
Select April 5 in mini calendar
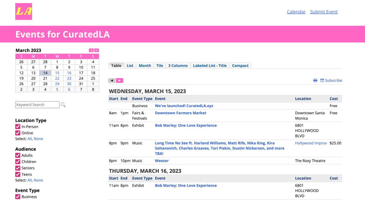coord(57,89)
